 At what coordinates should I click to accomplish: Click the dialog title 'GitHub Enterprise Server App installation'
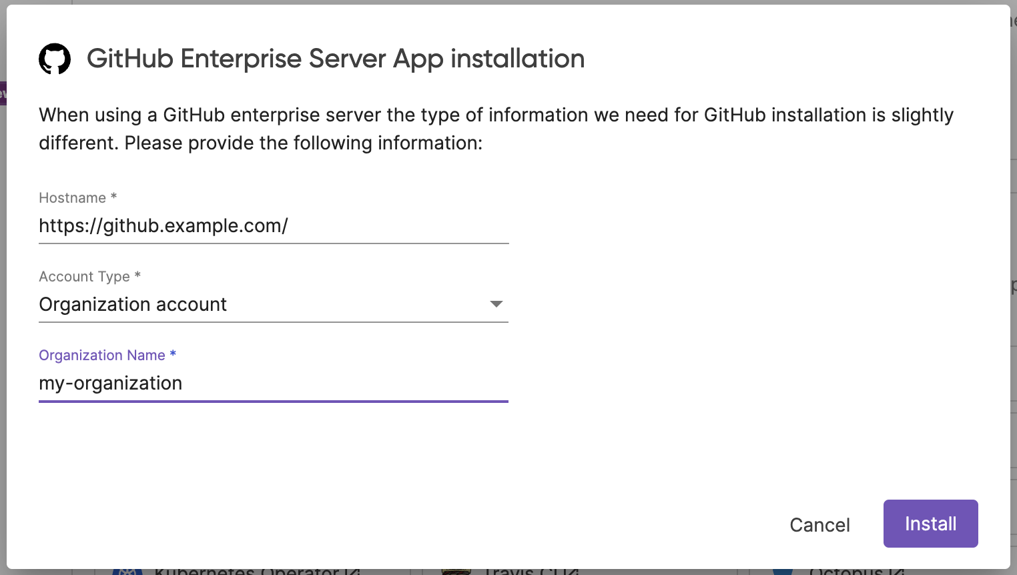pos(336,59)
